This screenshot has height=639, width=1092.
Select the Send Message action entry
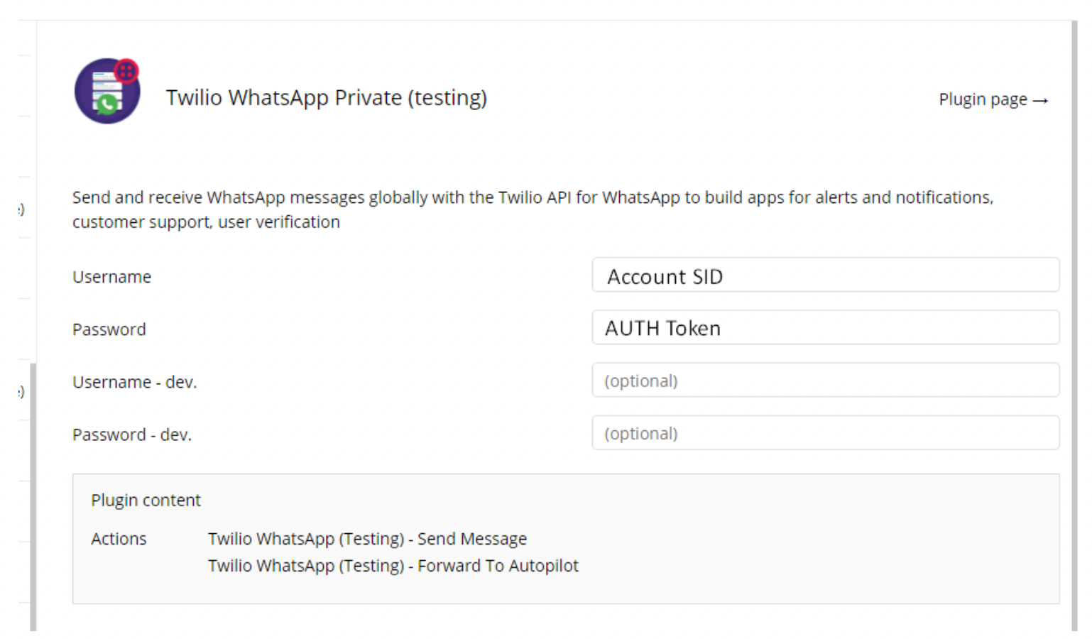tap(367, 539)
